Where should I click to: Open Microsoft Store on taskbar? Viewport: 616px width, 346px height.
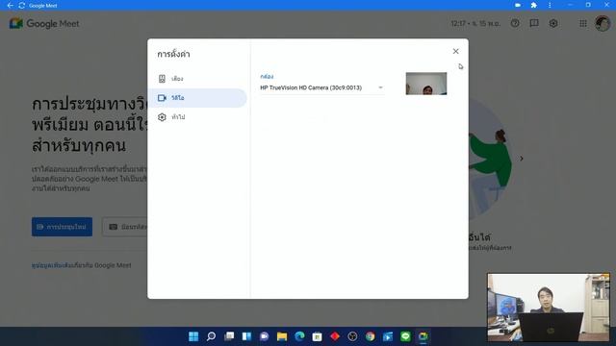click(317, 336)
